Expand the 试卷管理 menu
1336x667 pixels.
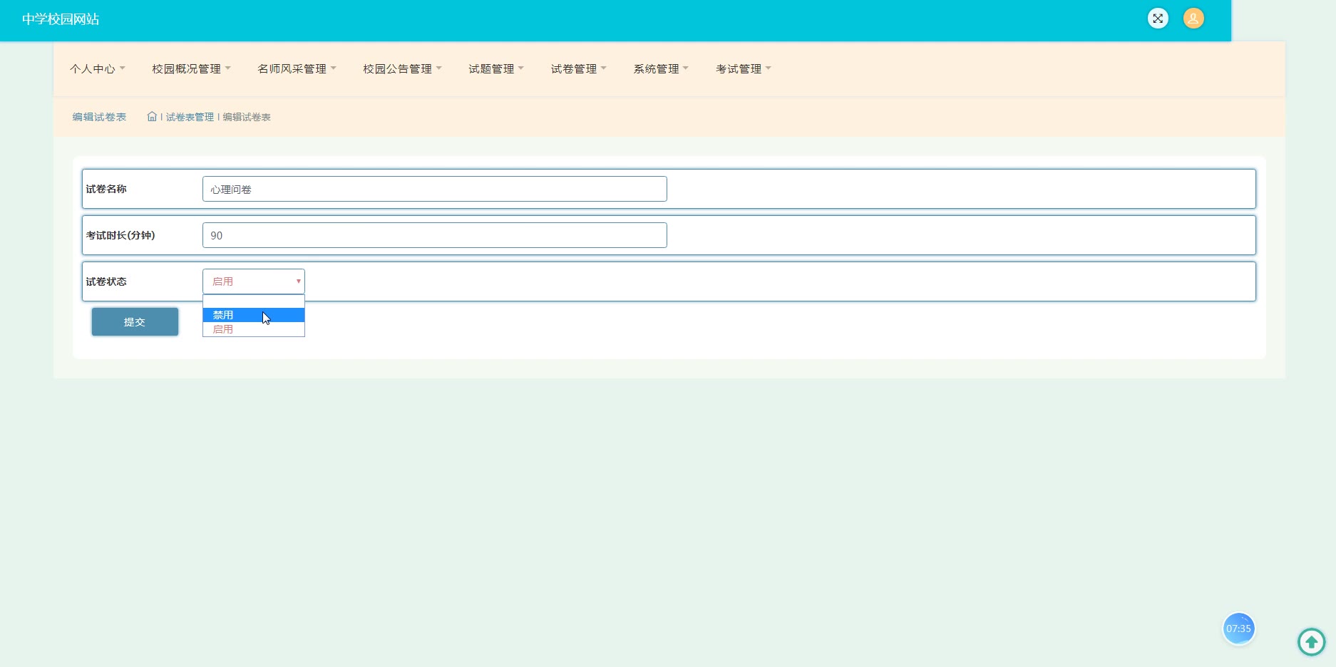pyautogui.click(x=579, y=69)
